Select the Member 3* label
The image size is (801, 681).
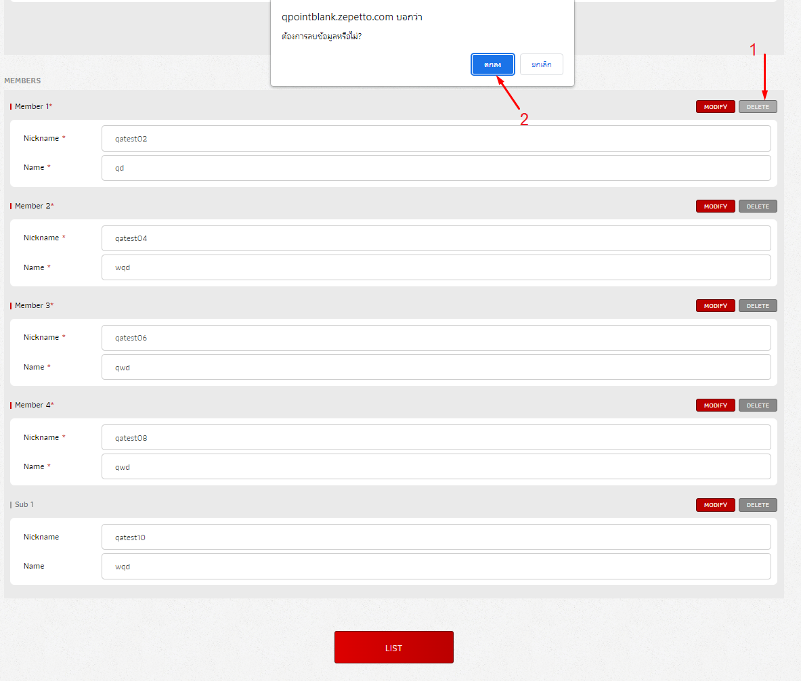[x=35, y=305]
